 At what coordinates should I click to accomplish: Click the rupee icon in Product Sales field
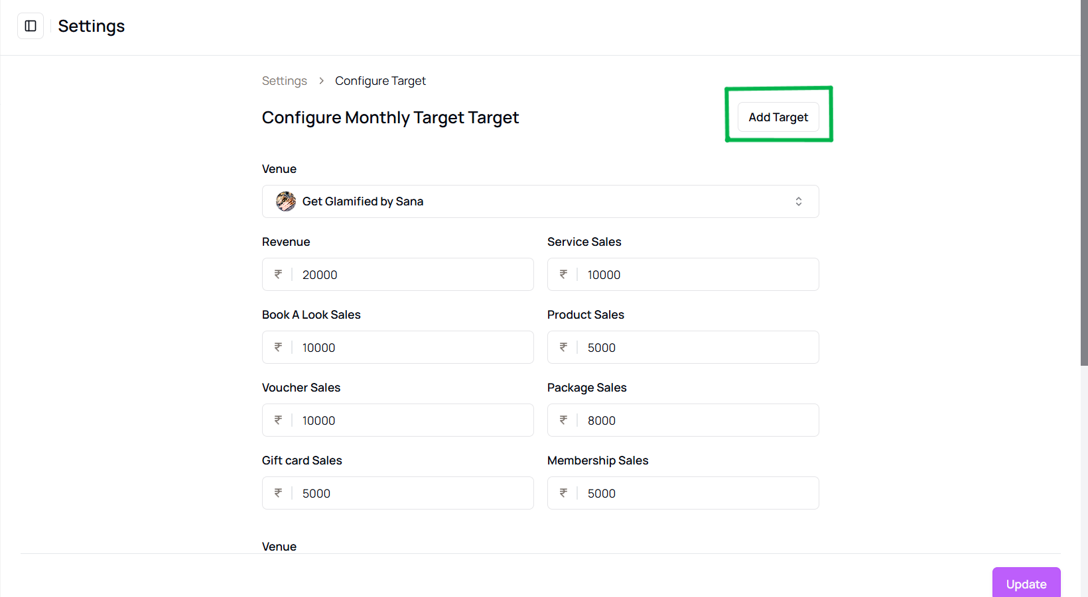(x=564, y=347)
